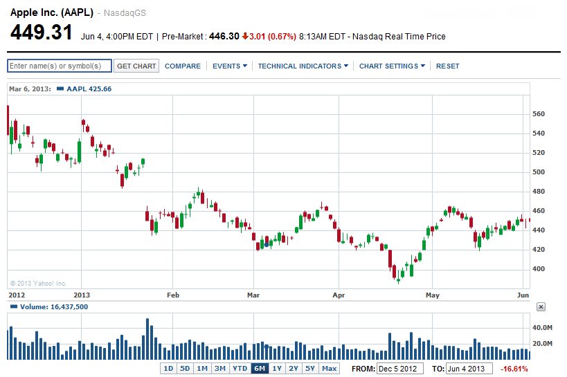Show the Max range

coord(329,368)
